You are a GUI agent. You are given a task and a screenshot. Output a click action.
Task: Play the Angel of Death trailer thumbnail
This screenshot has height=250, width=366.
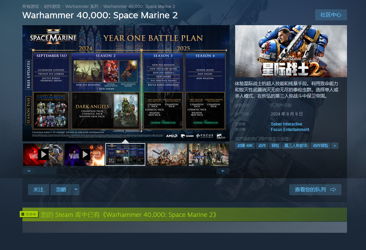[x=85, y=154]
